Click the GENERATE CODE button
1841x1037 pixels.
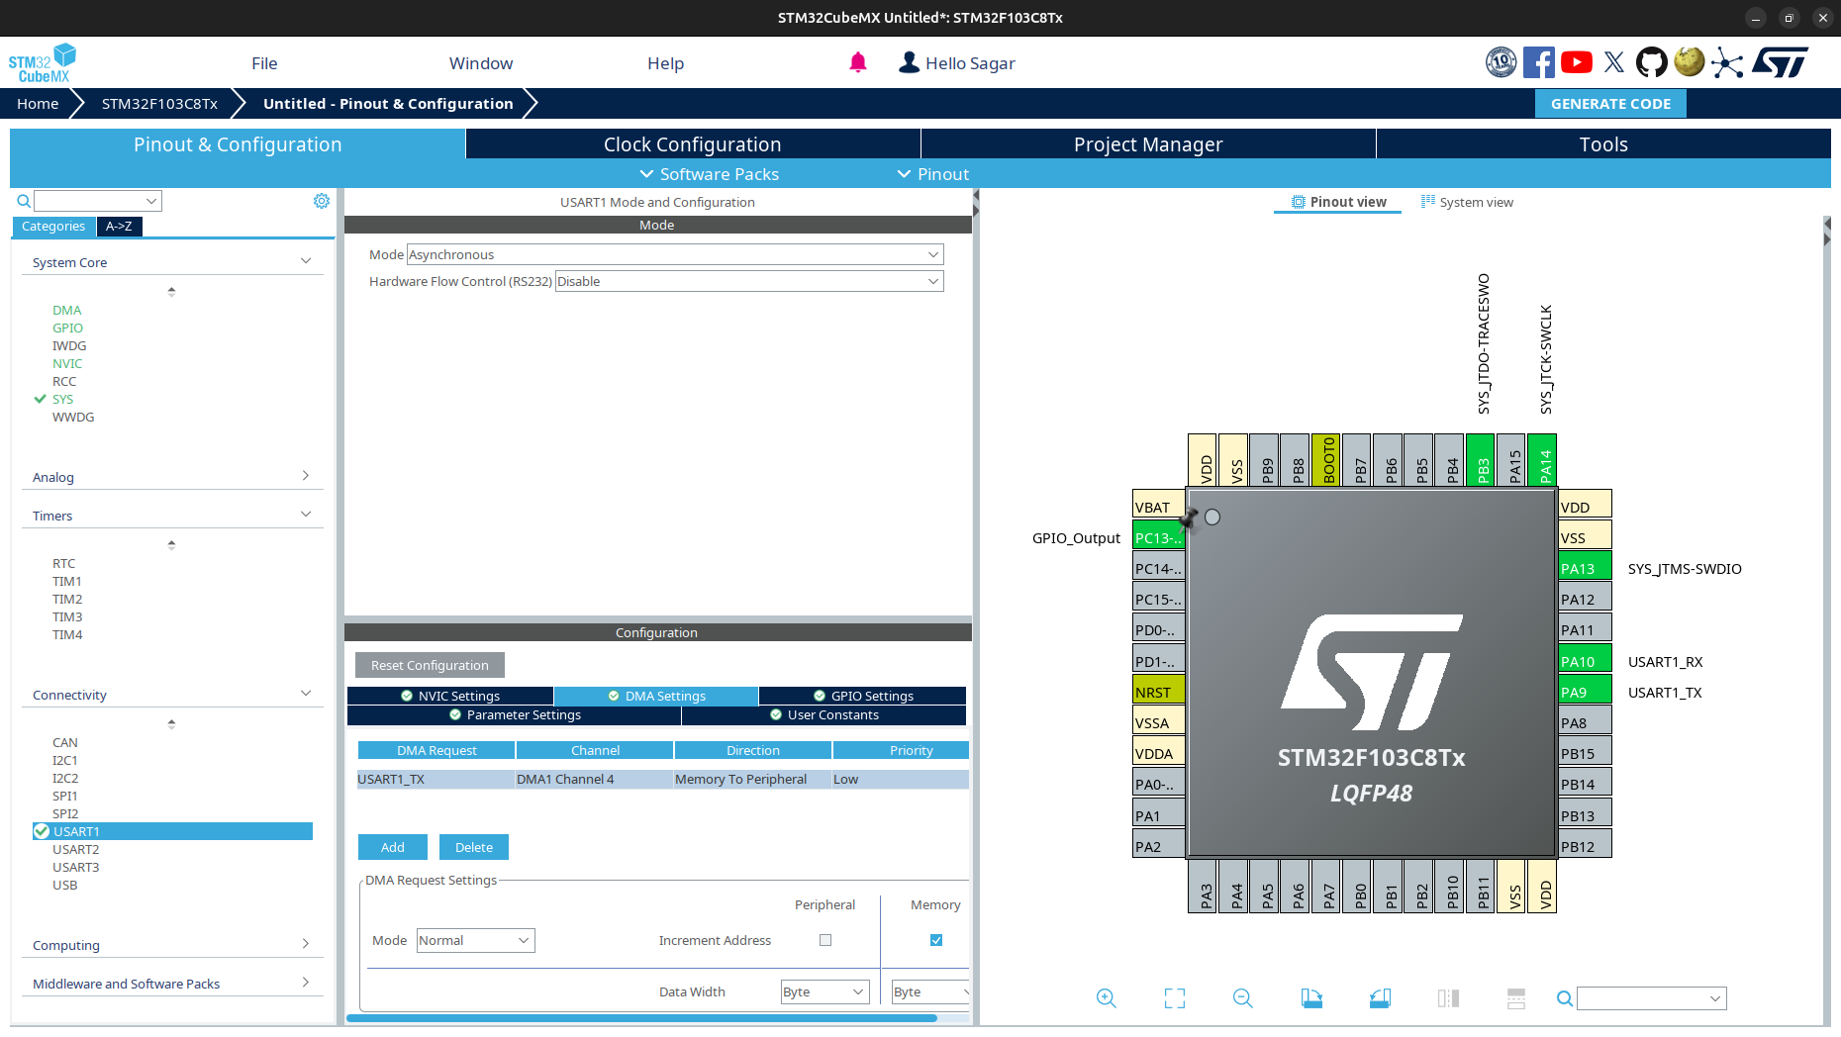tap(1610, 104)
